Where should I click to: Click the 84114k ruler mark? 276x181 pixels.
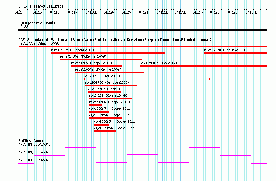point(20,12)
